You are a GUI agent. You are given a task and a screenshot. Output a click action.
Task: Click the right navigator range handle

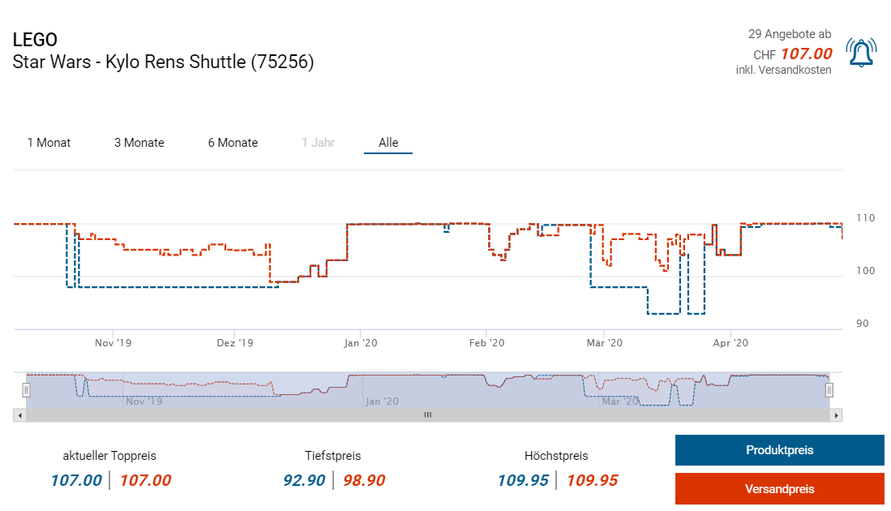pos(829,390)
